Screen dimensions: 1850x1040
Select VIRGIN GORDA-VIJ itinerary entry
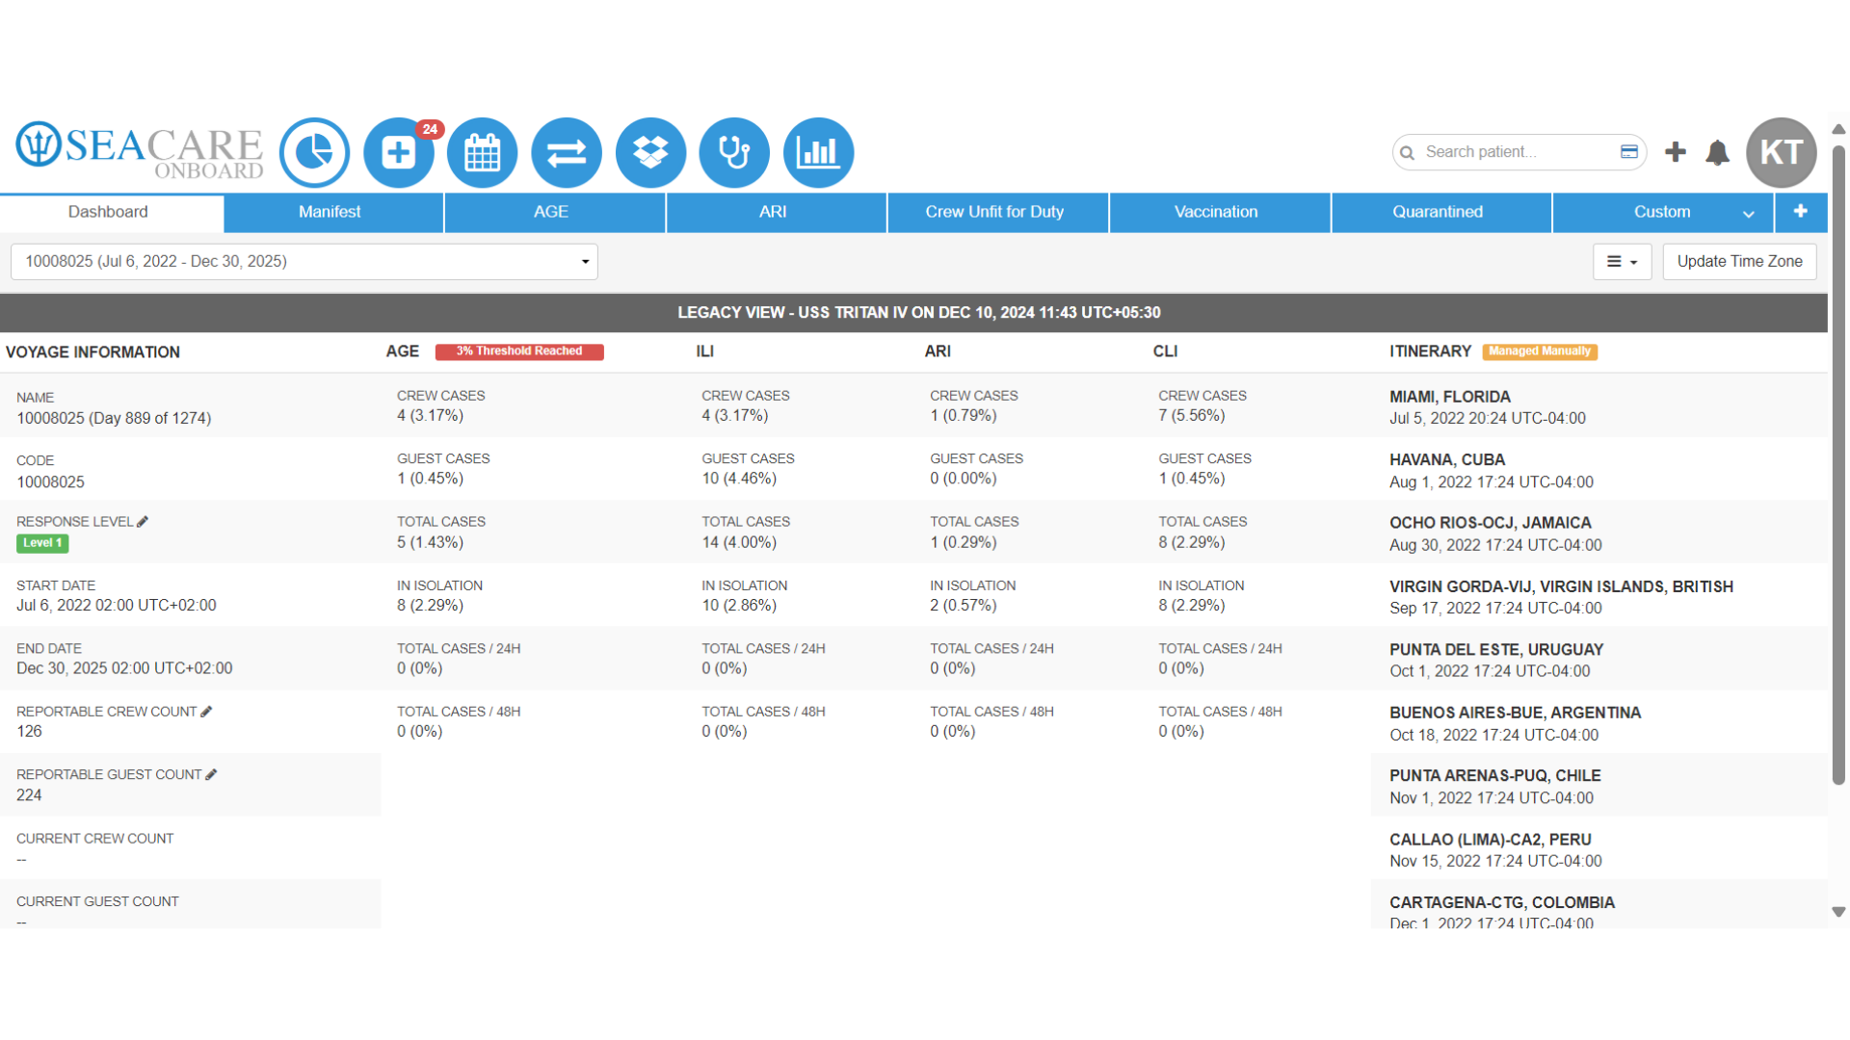point(1599,596)
